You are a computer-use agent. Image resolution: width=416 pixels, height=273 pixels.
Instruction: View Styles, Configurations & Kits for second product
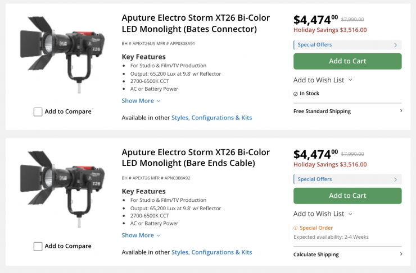coord(211,252)
